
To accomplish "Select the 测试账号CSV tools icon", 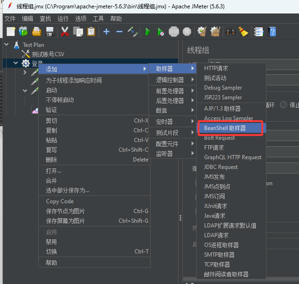I will point(26,54).
